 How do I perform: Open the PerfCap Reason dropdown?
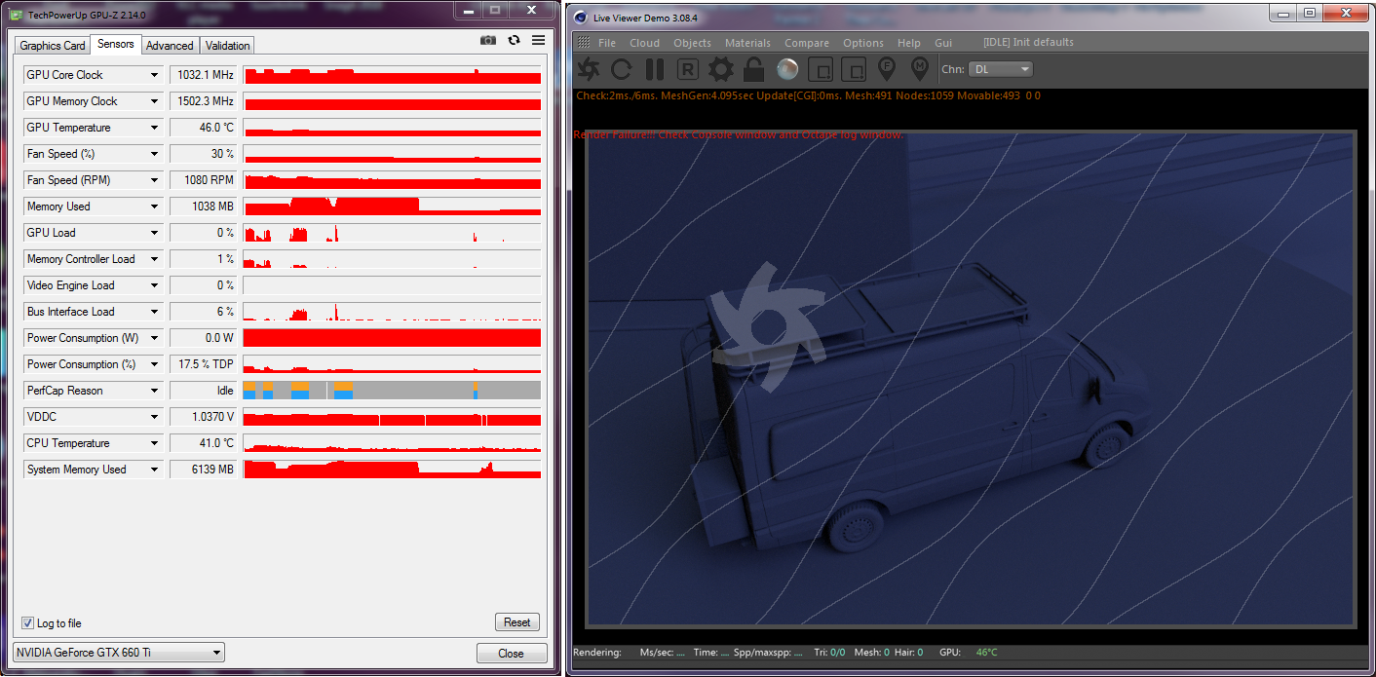[154, 391]
